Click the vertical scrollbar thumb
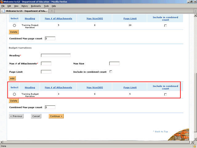 (x=195, y=102)
